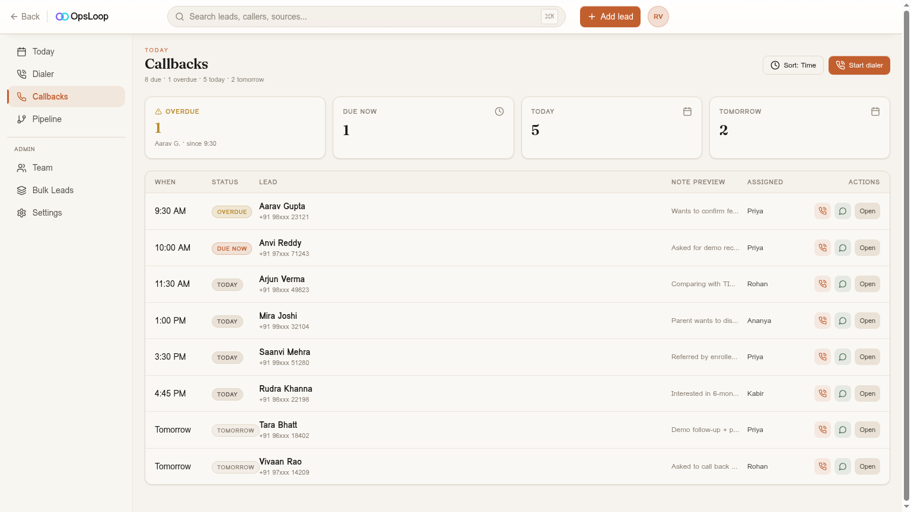Select Callbacks in sidebar
The image size is (911, 512).
[x=66, y=97]
